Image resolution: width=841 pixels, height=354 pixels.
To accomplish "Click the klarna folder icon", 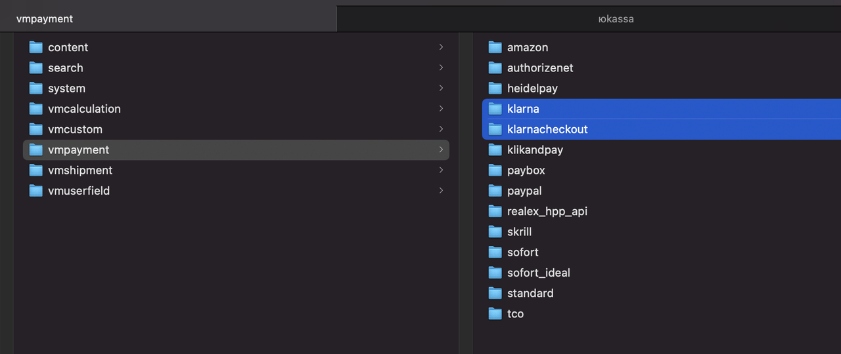I will coord(495,109).
